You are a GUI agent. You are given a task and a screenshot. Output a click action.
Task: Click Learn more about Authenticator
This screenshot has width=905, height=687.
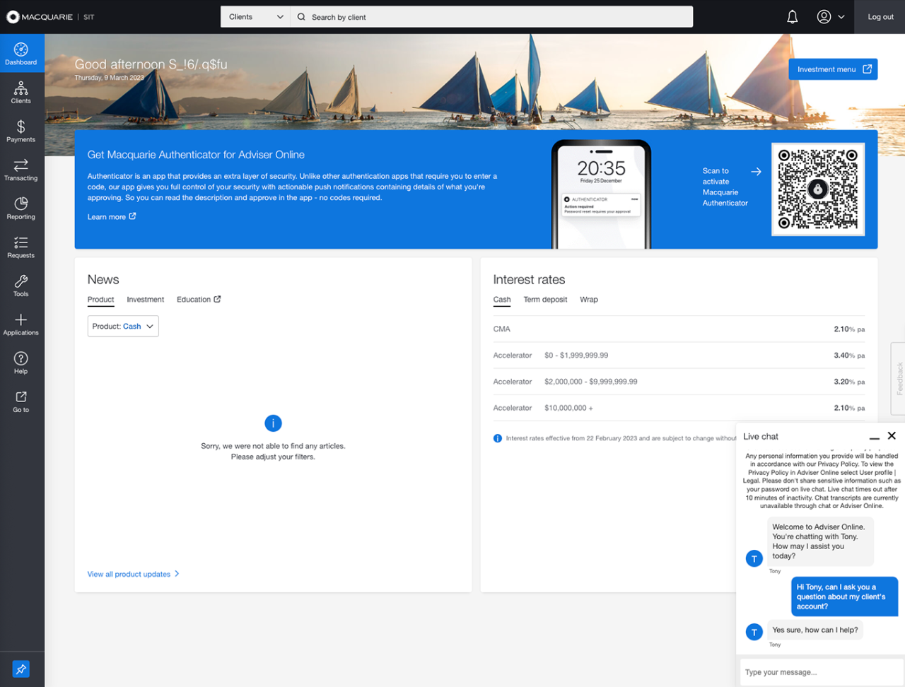pyautogui.click(x=112, y=217)
